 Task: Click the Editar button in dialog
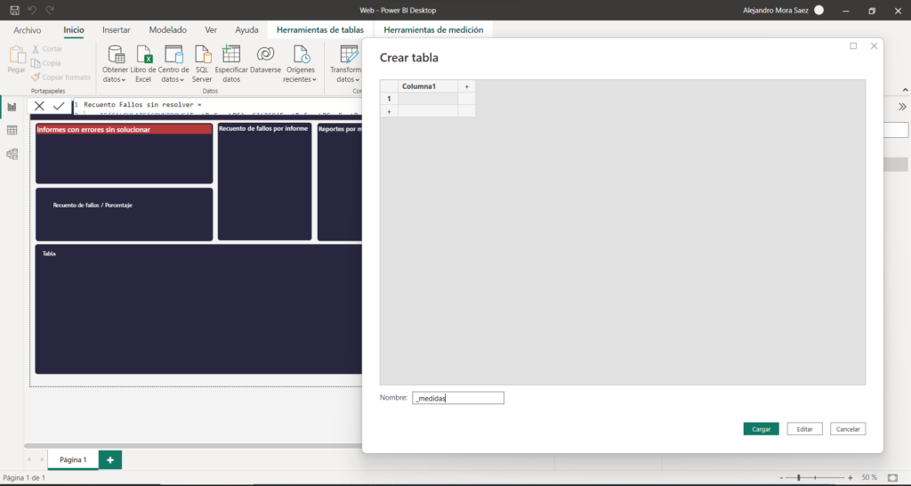click(804, 429)
